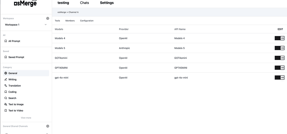Click the magnifier icon next to Search

[x=6, y=98]
